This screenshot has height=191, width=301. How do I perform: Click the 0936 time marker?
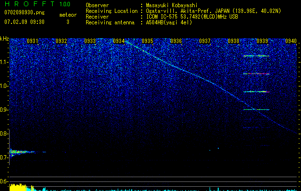[x=176, y=41]
